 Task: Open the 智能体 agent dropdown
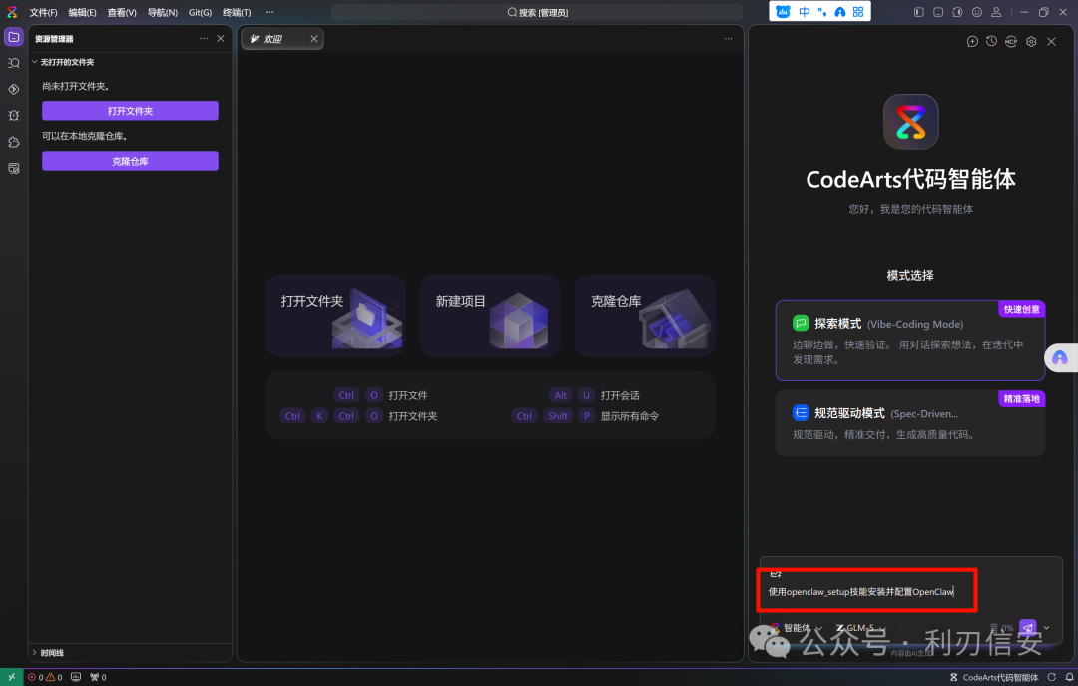[x=797, y=628]
